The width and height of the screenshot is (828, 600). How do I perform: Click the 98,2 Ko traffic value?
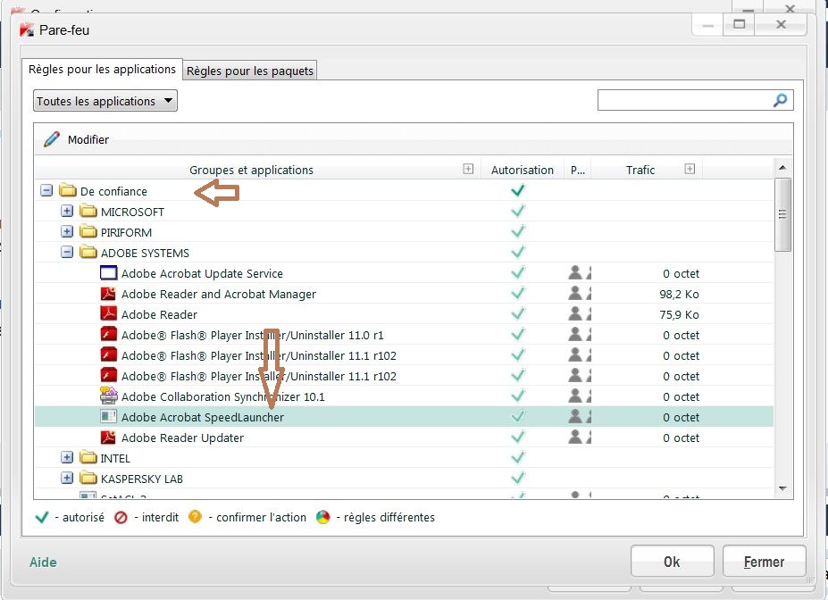(x=679, y=294)
